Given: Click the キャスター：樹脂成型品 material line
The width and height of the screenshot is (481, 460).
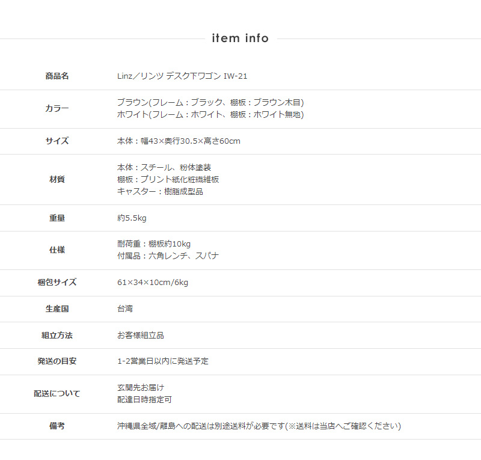Looking at the screenshot, I should (160, 192).
